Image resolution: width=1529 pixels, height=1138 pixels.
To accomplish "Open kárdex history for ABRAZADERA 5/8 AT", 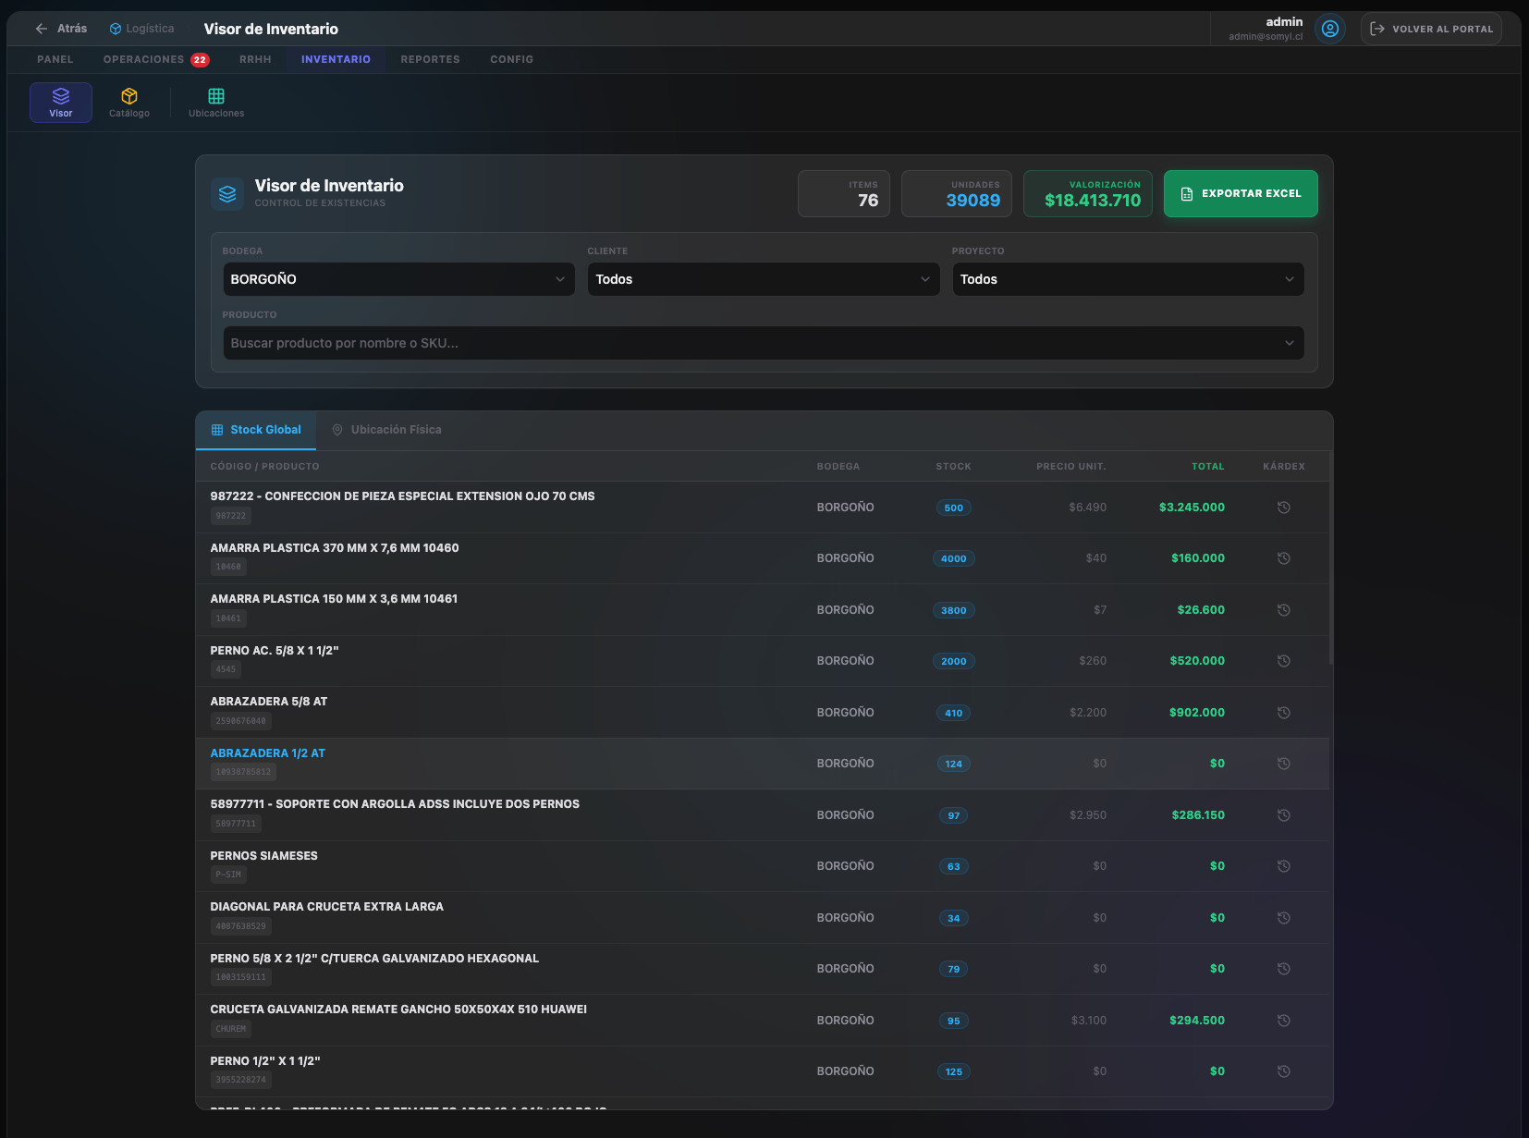I will coord(1284,713).
